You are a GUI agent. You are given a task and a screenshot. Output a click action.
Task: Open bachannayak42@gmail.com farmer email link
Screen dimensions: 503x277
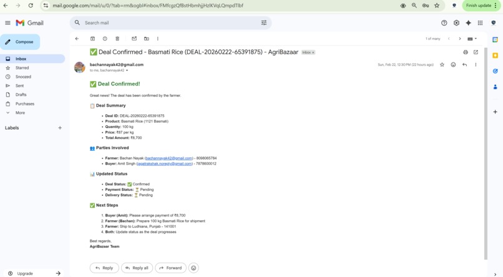point(168,158)
